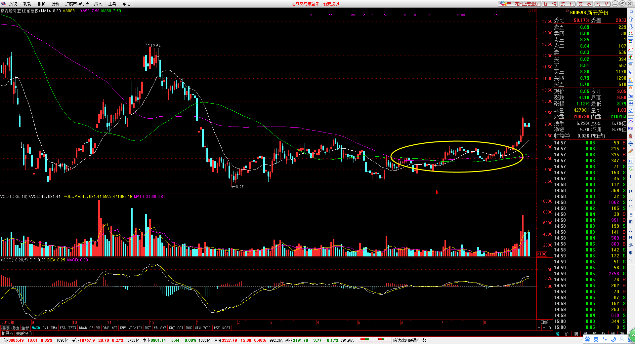This screenshot has width=635, height=344.
Task: Open the 资讯 menu
Action: click(98, 4)
